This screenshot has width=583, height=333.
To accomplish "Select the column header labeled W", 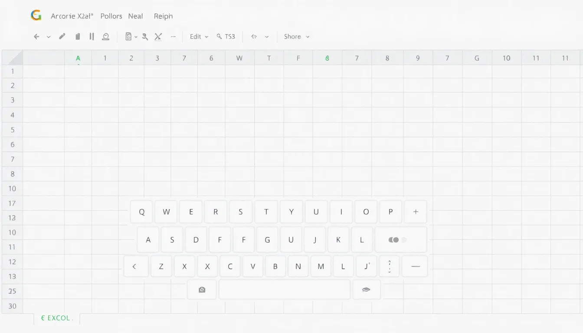I will [239, 58].
